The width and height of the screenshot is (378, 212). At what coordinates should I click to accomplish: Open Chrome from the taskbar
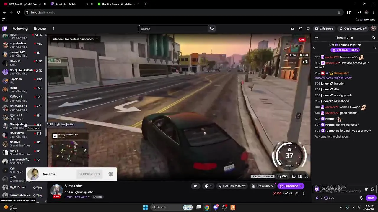pos(207,207)
